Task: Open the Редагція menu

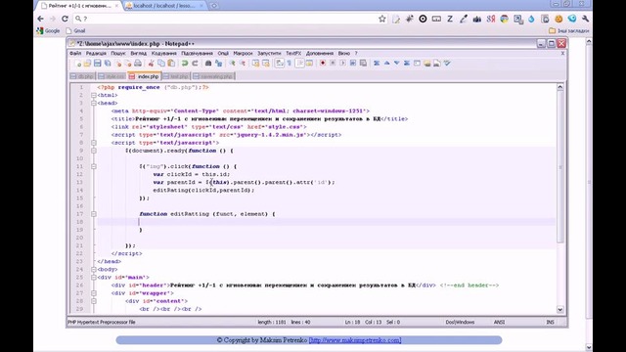Action: pyautogui.click(x=96, y=53)
